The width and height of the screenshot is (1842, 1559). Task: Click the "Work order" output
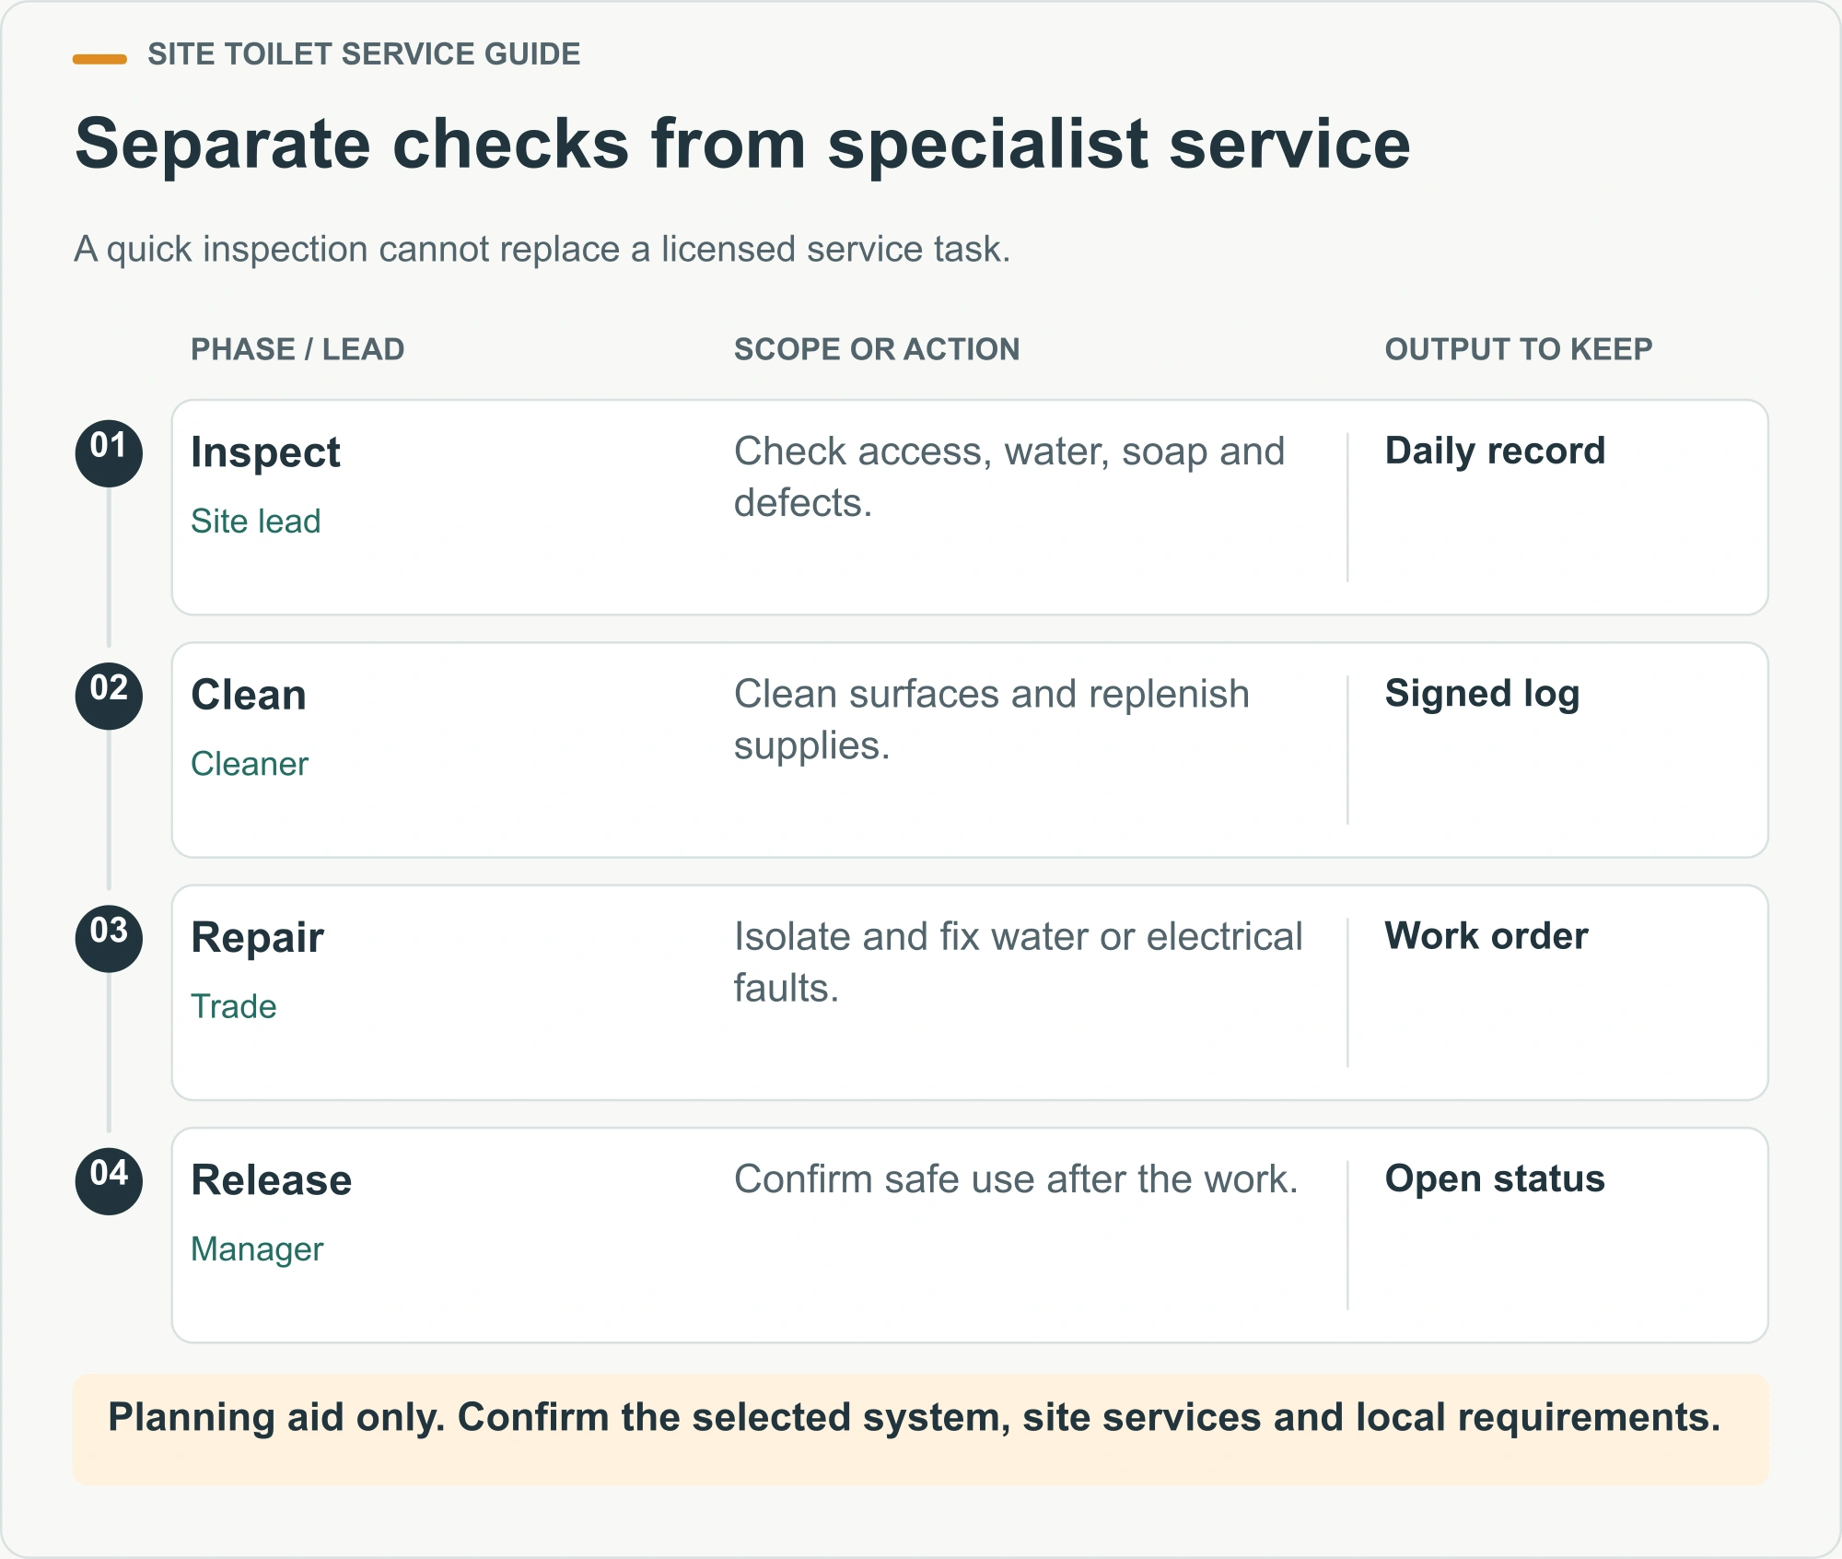(1486, 936)
